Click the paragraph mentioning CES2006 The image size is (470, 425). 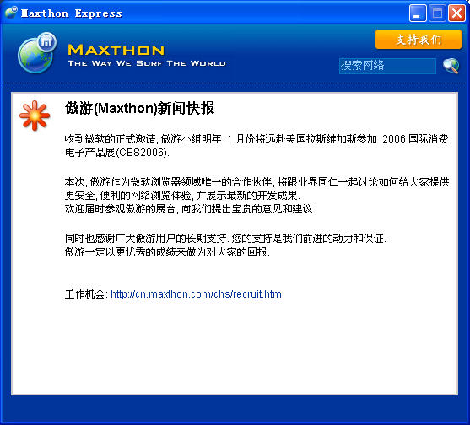pyautogui.click(x=257, y=146)
